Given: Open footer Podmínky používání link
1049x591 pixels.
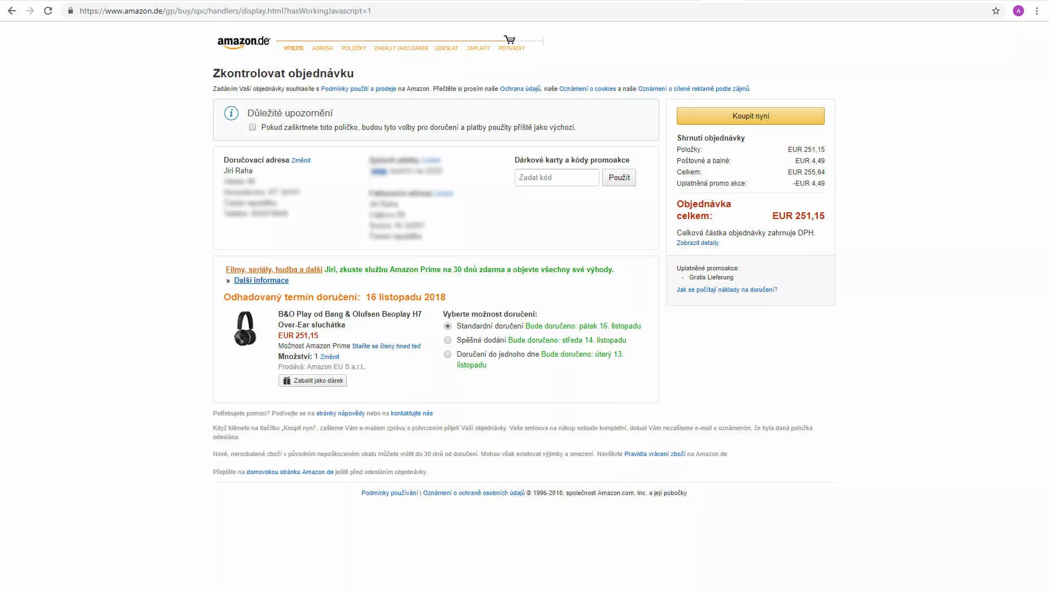Looking at the screenshot, I should tap(390, 493).
